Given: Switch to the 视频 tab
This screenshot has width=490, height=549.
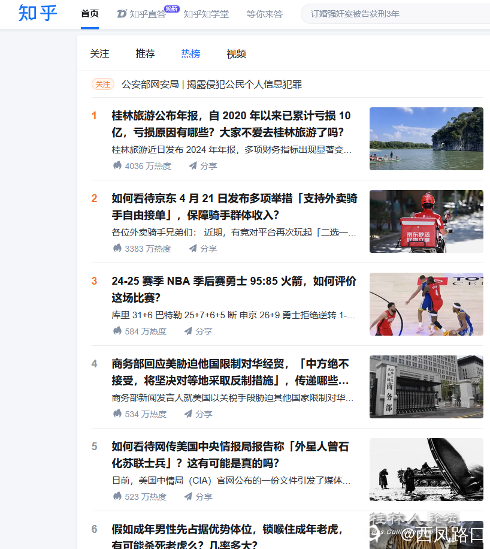Looking at the screenshot, I should coord(237,53).
